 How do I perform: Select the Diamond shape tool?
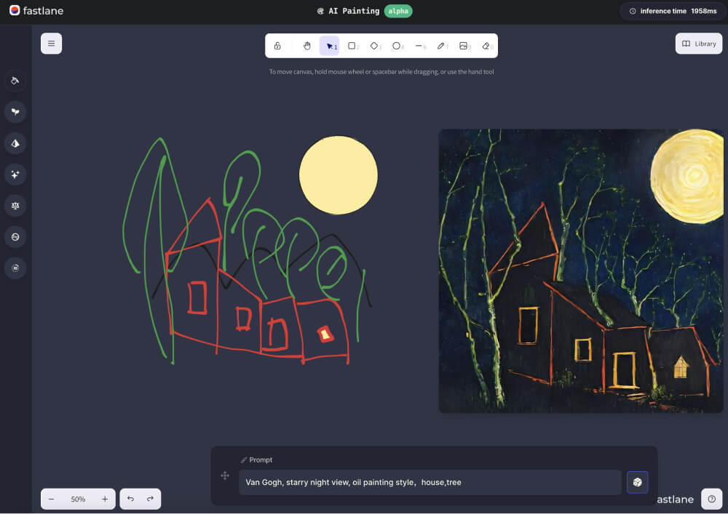click(x=374, y=46)
